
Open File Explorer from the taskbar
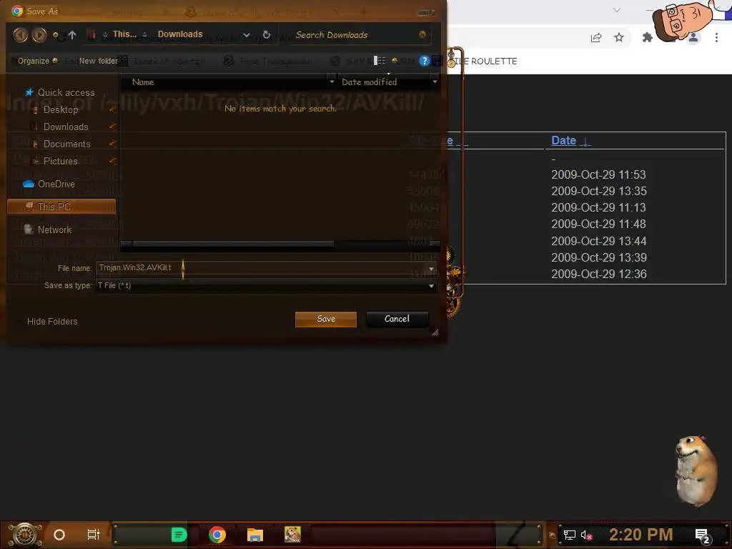(x=255, y=535)
